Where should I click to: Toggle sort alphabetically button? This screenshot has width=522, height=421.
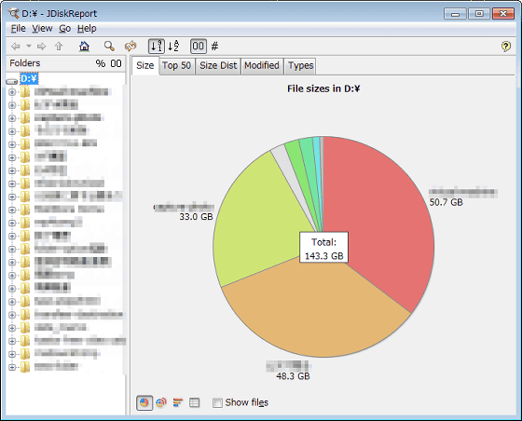pyautogui.click(x=173, y=47)
